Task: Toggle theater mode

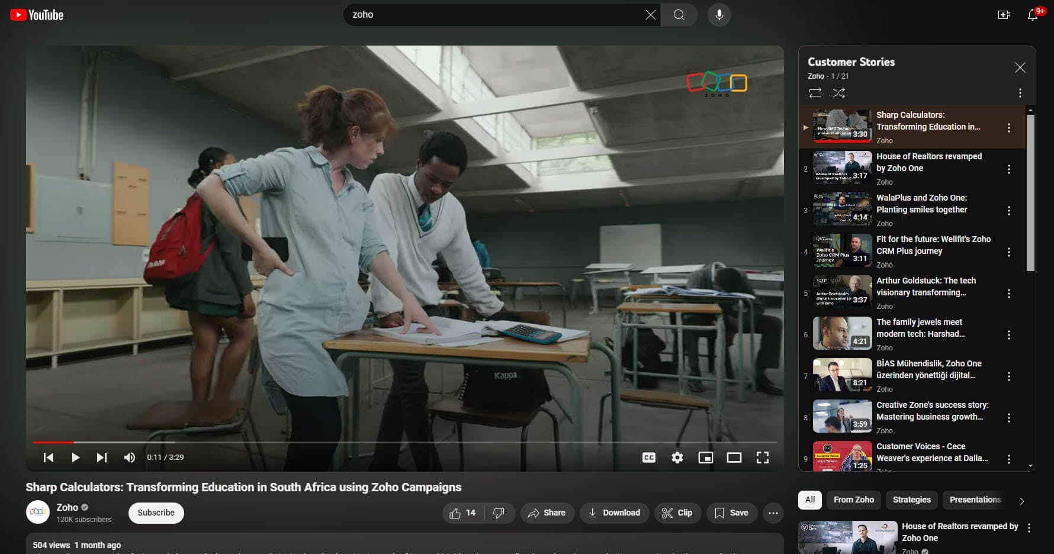Action: [734, 458]
